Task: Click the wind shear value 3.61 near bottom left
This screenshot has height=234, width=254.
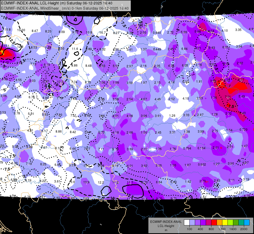Action: pos(57,181)
